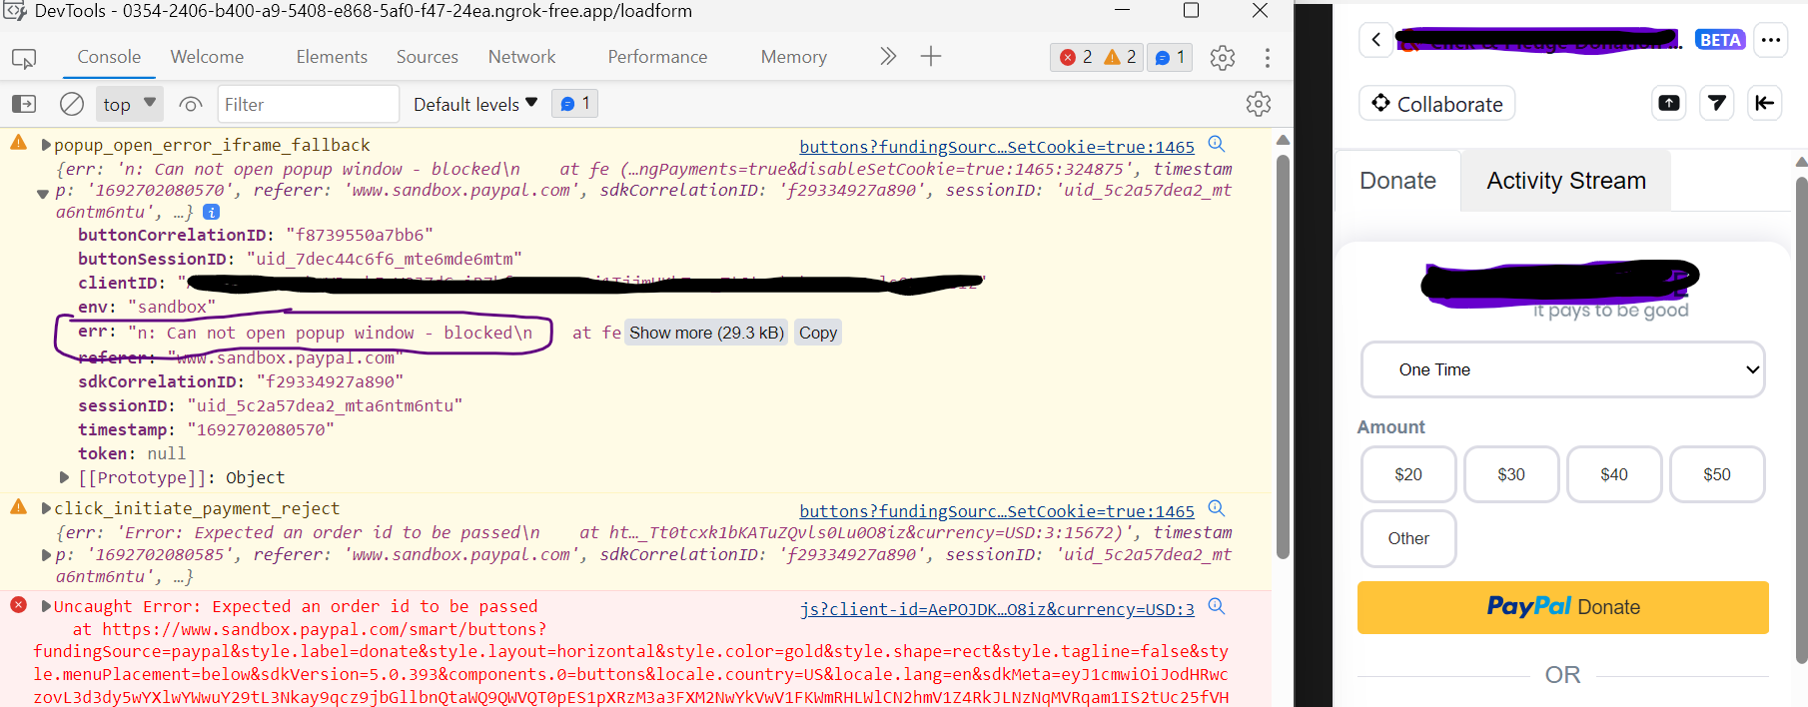The image size is (1808, 707).
Task: Click magnifier icon next to Uncaught Error link
Action: point(1216,606)
